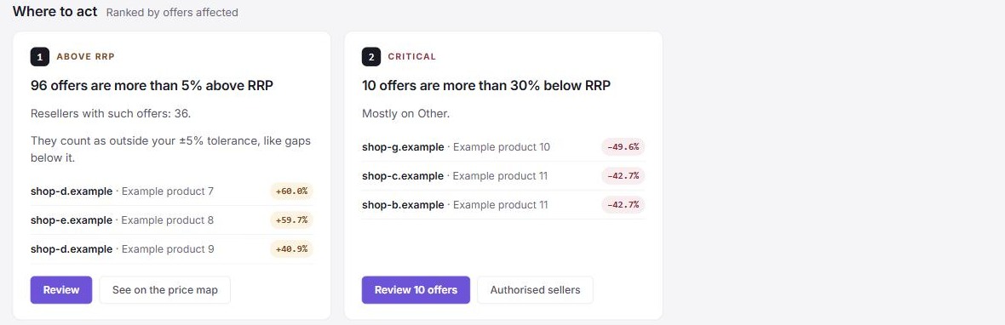1005x325 pixels.
Task: Click the rank 2 number badge
Action: point(371,57)
